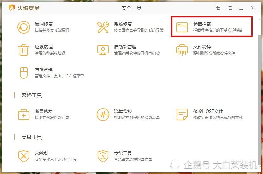This screenshot has height=174, width=263.
Task: Click description 检测并修复断网问题
Action: tap(52, 118)
